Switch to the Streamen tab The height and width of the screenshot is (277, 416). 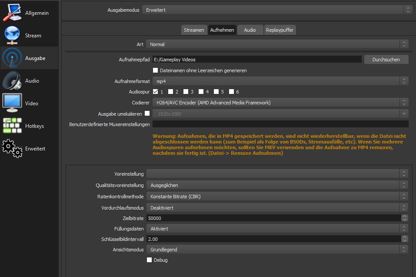click(x=194, y=30)
